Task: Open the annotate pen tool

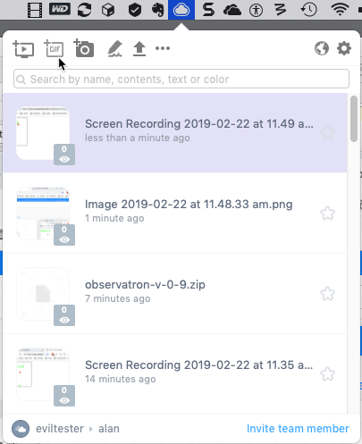Action: coord(114,48)
